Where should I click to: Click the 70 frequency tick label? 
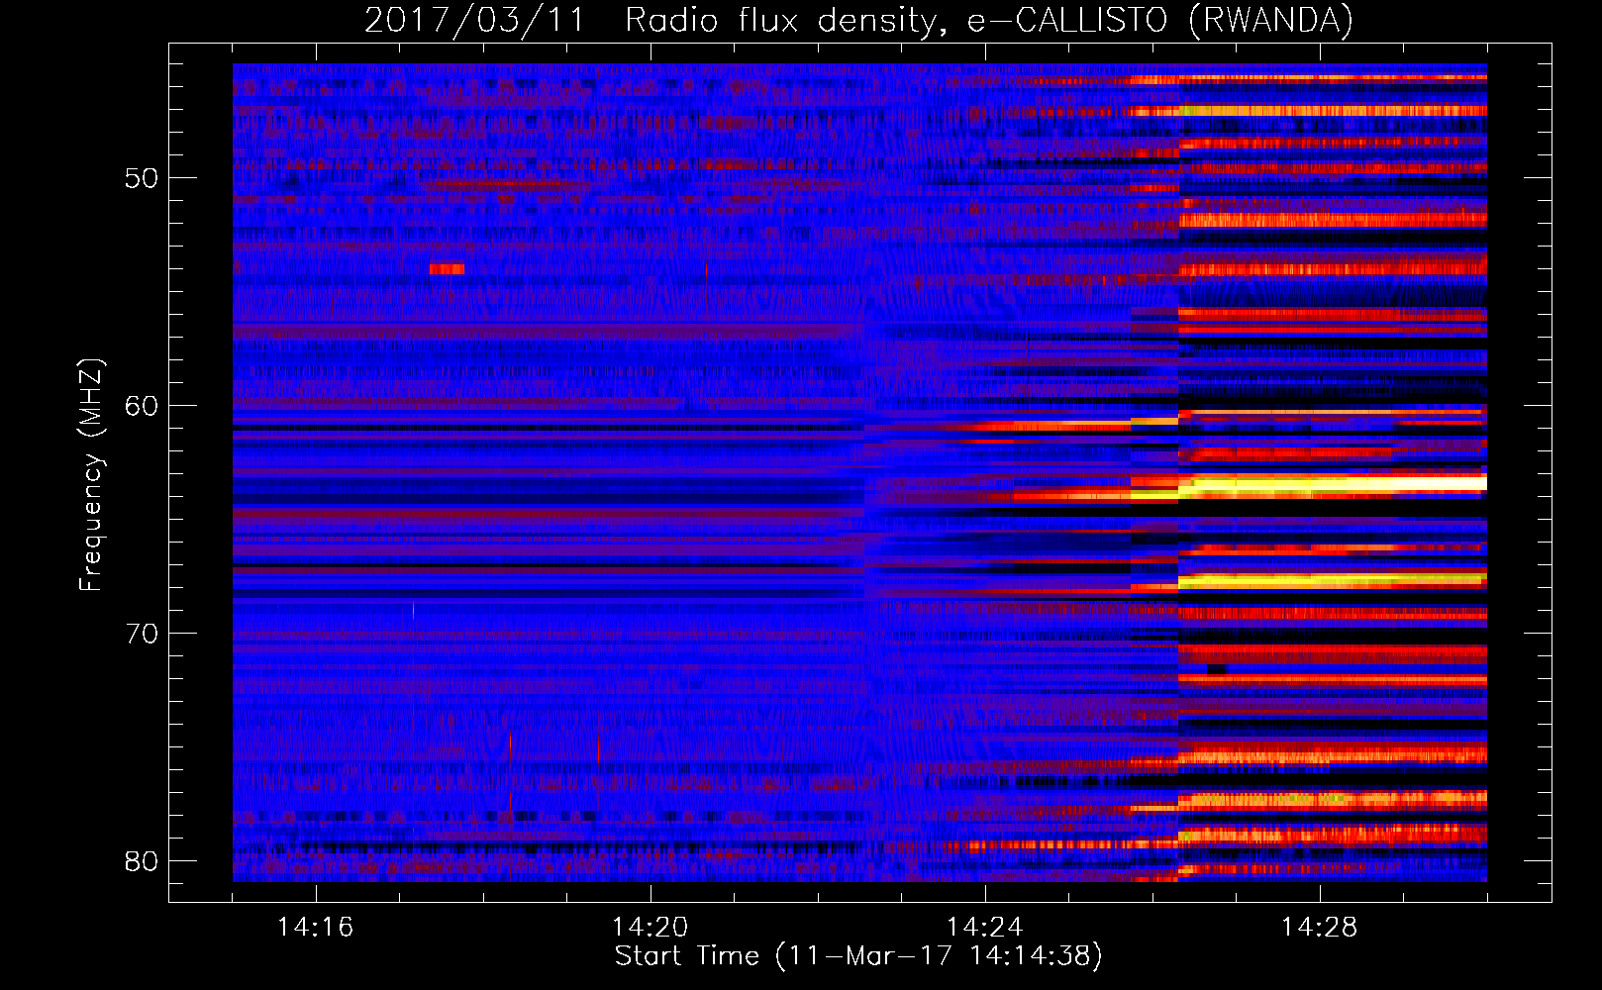[x=142, y=634]
